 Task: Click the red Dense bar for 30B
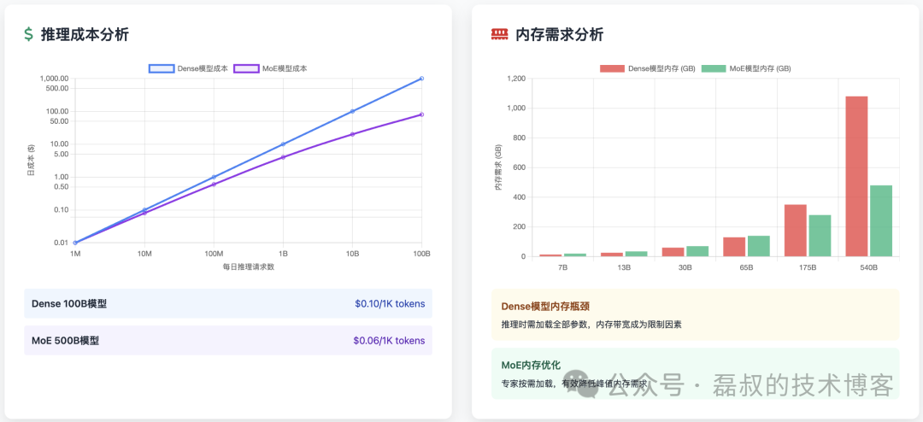(673, 252)
